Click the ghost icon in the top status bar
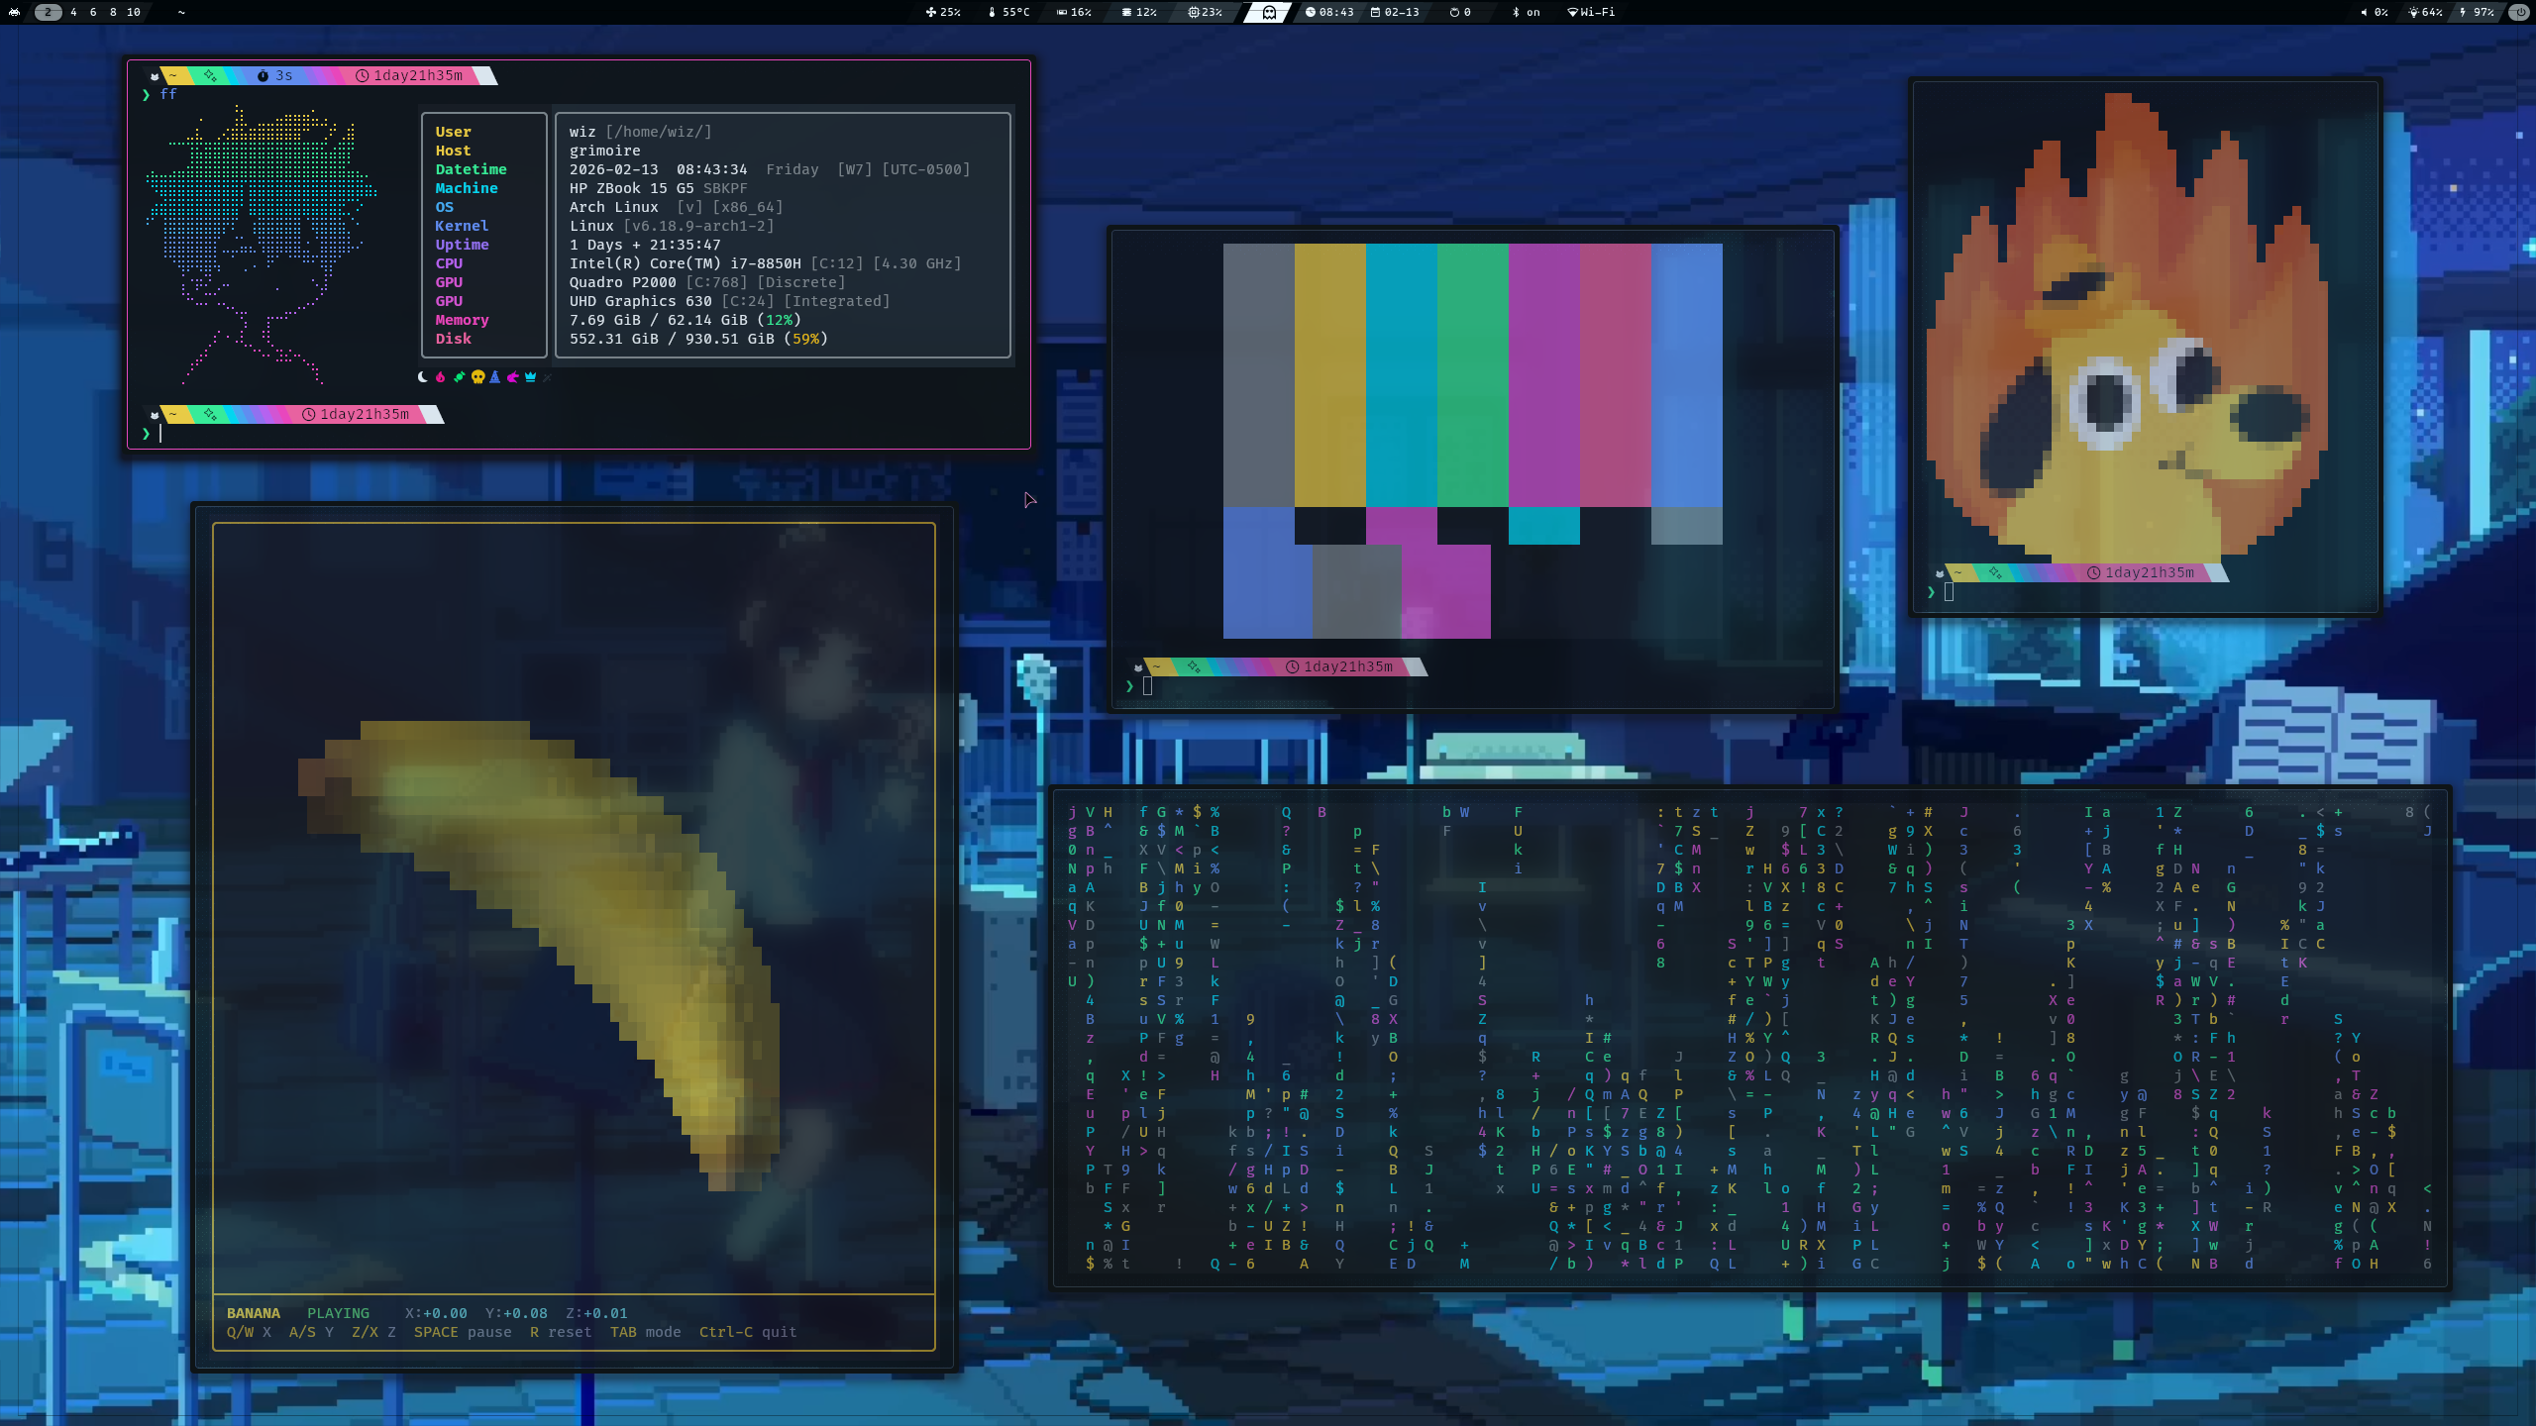 1269,13
